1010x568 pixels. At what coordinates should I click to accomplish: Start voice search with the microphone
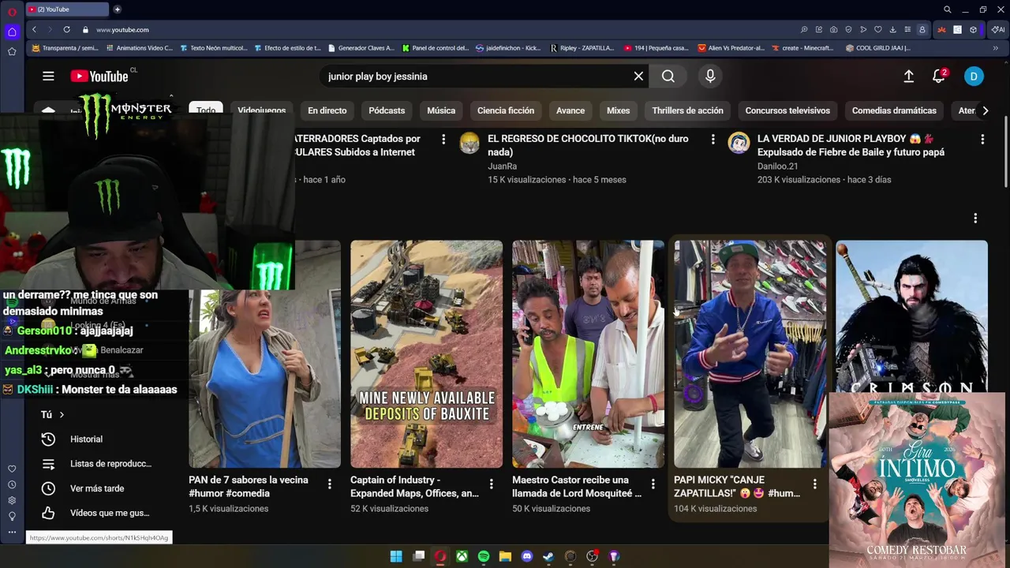click(x=710, y=77)
